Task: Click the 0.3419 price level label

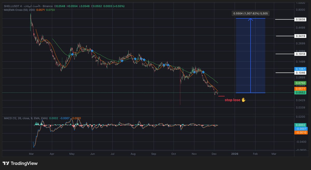Action: pyautogui.click(x=301, y=36)
